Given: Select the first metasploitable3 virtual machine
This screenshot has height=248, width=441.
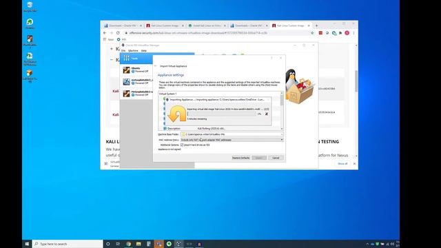Looking at the screenshot, I should [x=136, y=81].
